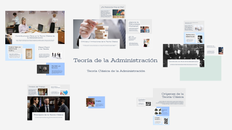Screen dimensions: 232x130
Task: Open the 'Objetivos de la Administración' slide
Action: [194, 38]
